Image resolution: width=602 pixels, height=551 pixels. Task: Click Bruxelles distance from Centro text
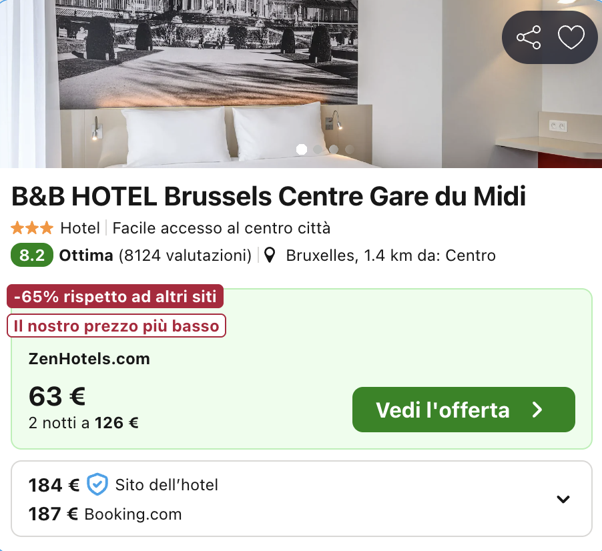pos(390,255)
